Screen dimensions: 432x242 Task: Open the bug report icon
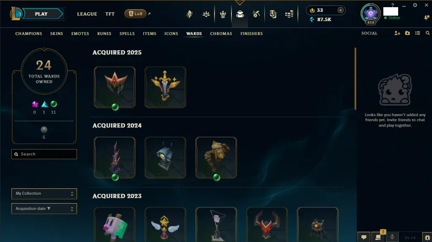pos(427,237)
